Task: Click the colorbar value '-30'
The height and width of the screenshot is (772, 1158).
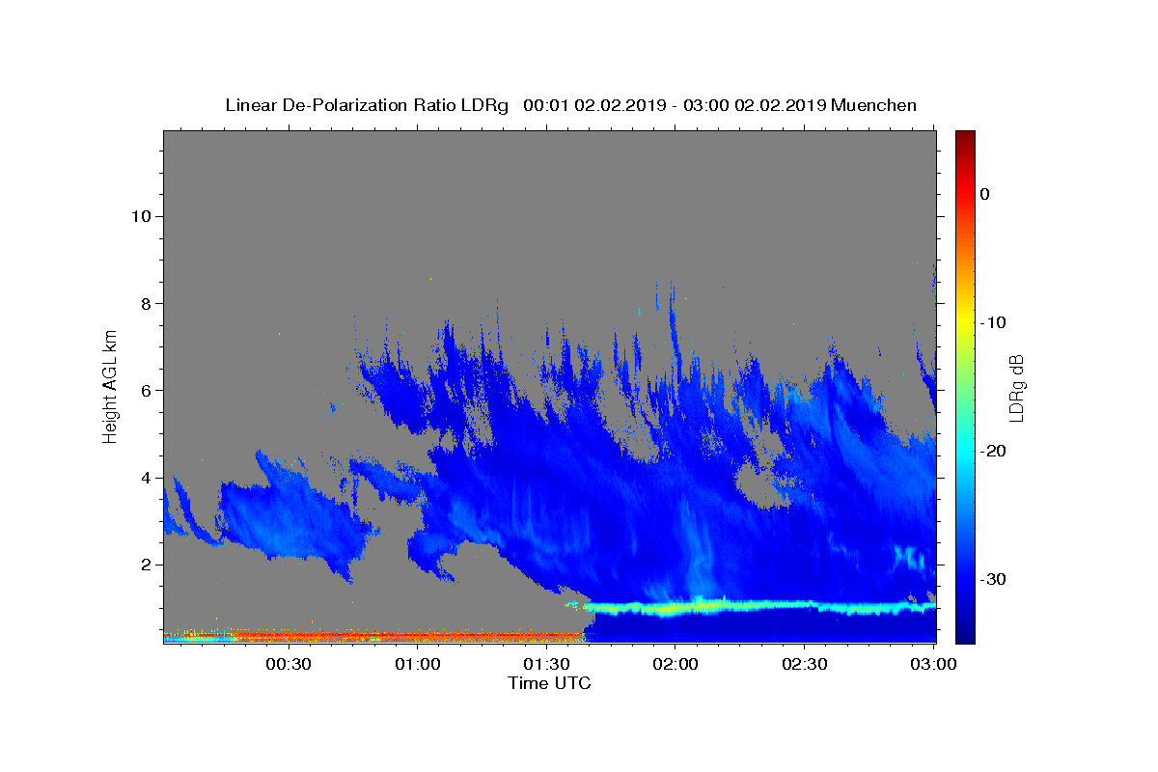Action: [x=994, y=579]
